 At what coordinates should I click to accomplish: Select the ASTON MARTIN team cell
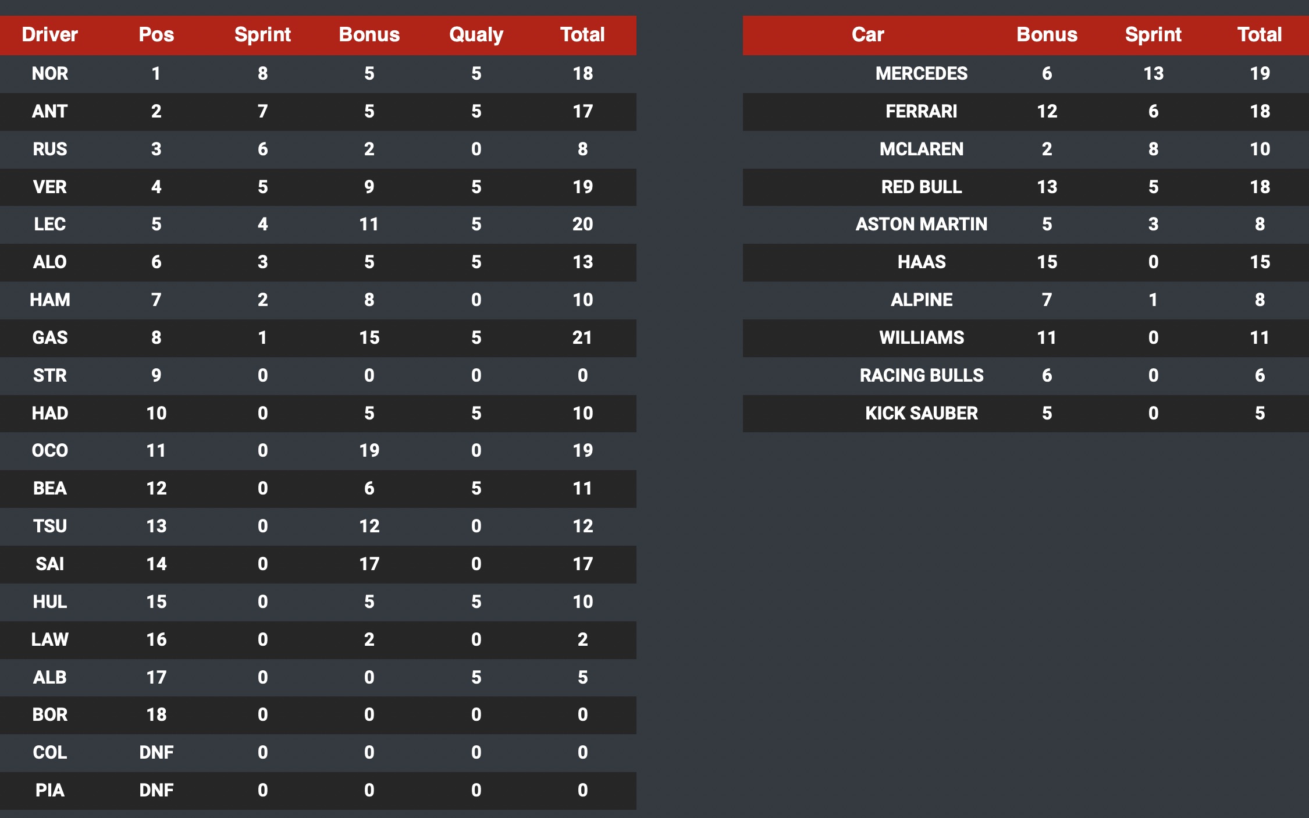[921, 224]
